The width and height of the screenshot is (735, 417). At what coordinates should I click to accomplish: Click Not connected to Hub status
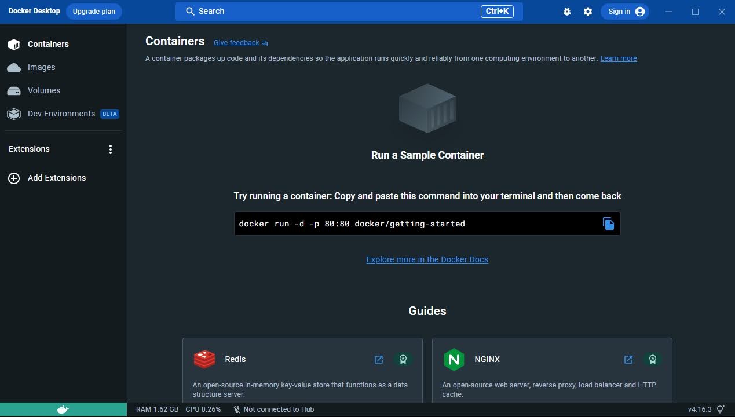coord(273,409)
